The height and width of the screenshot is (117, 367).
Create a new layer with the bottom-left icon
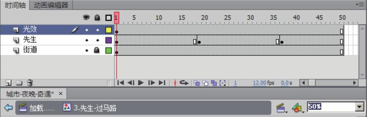pyautogui.click(x=9, y=83)
